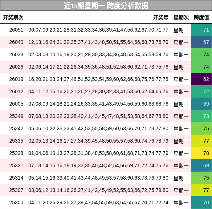The image size is (212, 209).
Task: Click winning numbers starting 16,20,21,23
Action: tap(98, 79)
